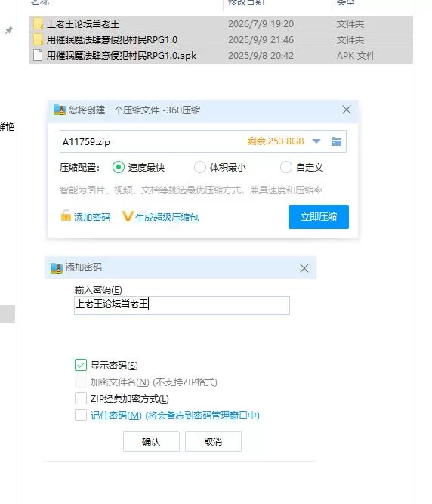Image resolution: width=432 pixels, height=504 pixels.
Task: Tick the 记住密码 checkbox
Action: (x=81, y=415)
